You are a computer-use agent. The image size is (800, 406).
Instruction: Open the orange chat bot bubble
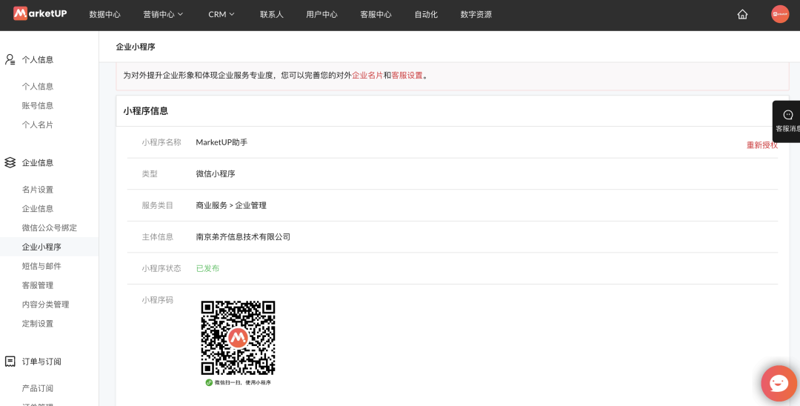pos(779,383)
